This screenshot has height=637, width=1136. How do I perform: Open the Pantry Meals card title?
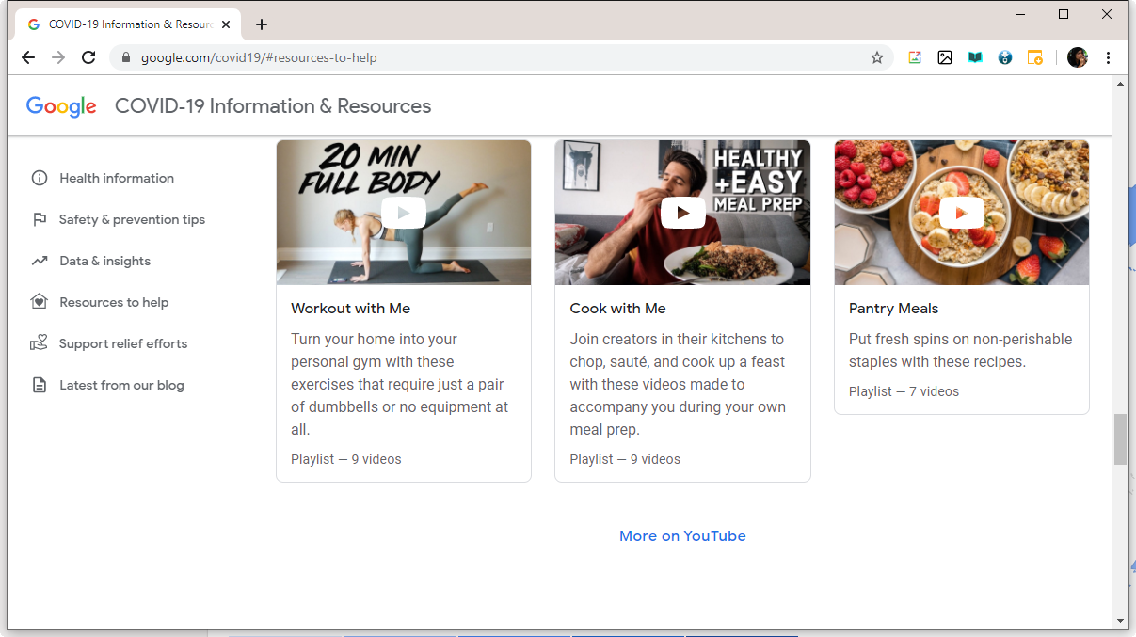[x=893, y=309]
